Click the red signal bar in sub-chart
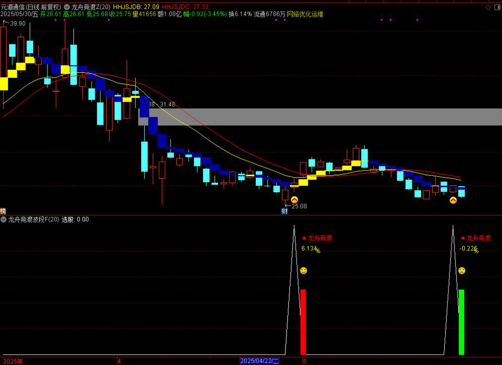 click(x=303, y=322)
